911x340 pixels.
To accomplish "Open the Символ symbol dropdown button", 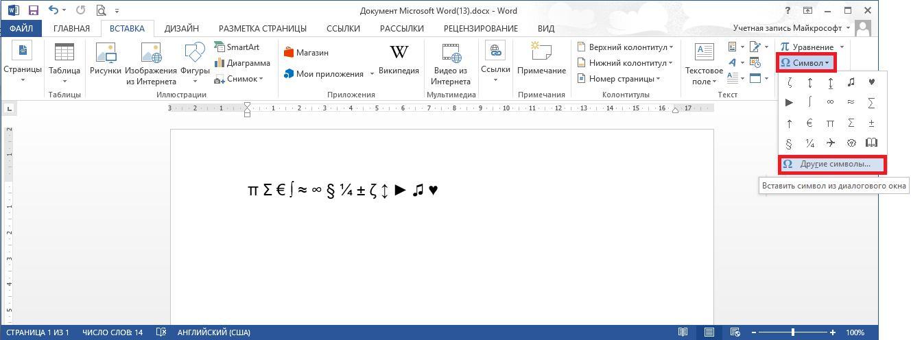I will pos(806,62).
